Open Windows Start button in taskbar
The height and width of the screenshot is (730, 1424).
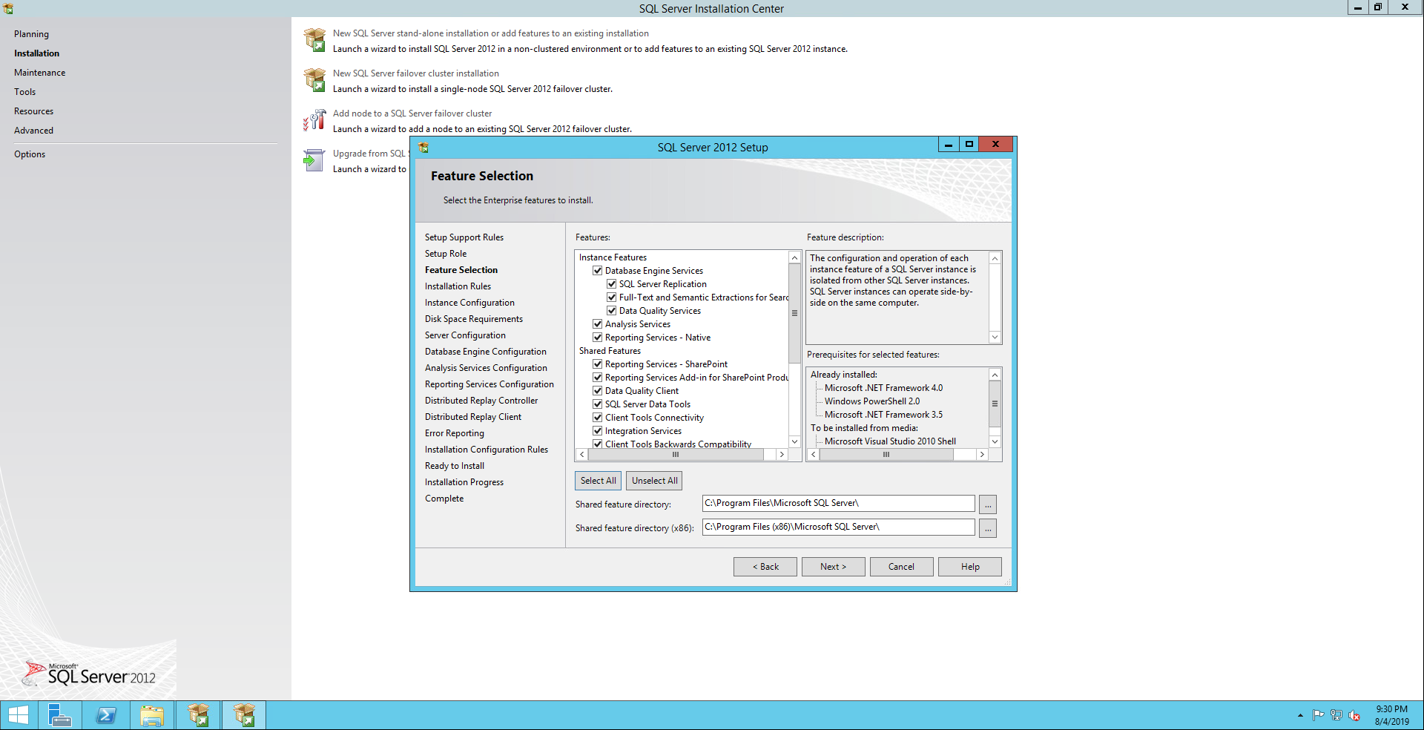(x=19, y=715)
